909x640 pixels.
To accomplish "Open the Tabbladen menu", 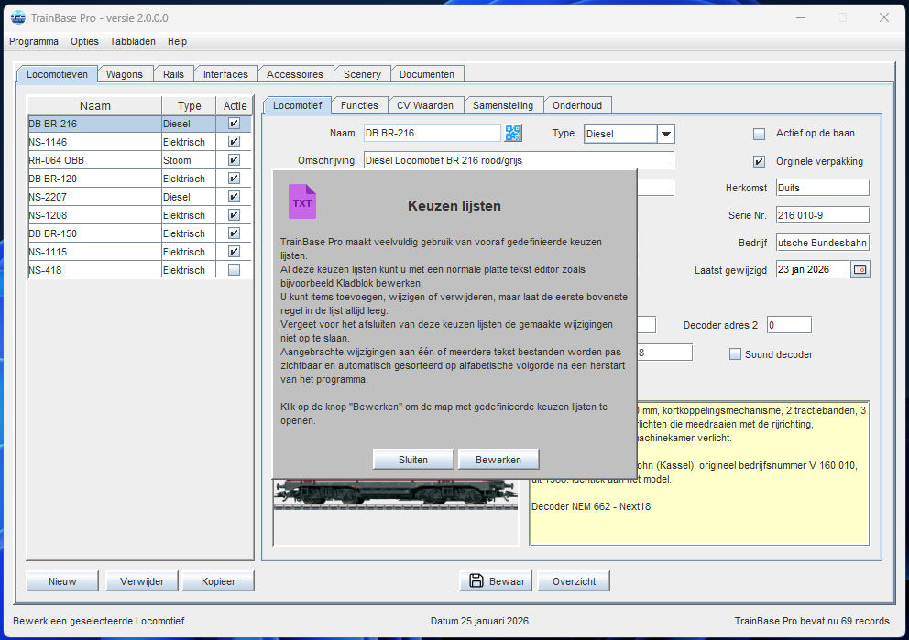I will pos(133,41).
